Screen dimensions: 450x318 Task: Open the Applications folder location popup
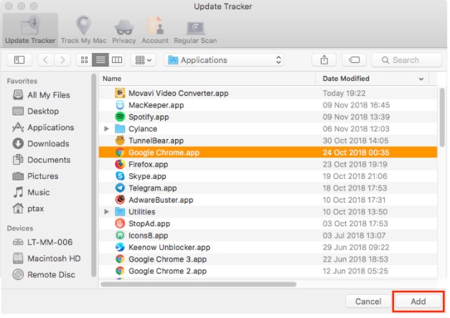click(x=224, y=60)
